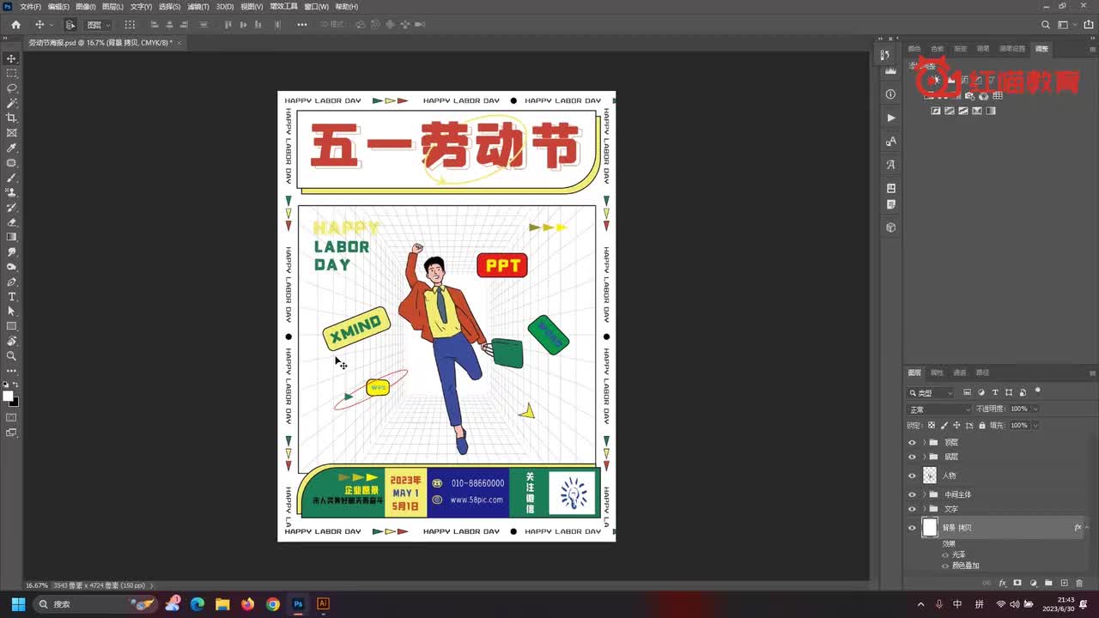The image size is (1099, 618).
Task: Select the Eraser tool
Action: pyautogui.click(x=12, y=222)
